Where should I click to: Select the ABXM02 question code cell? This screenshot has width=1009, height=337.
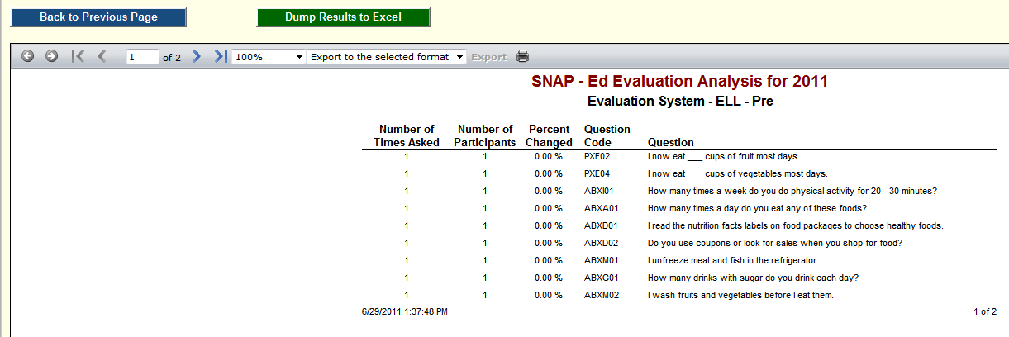click(602, 295)
